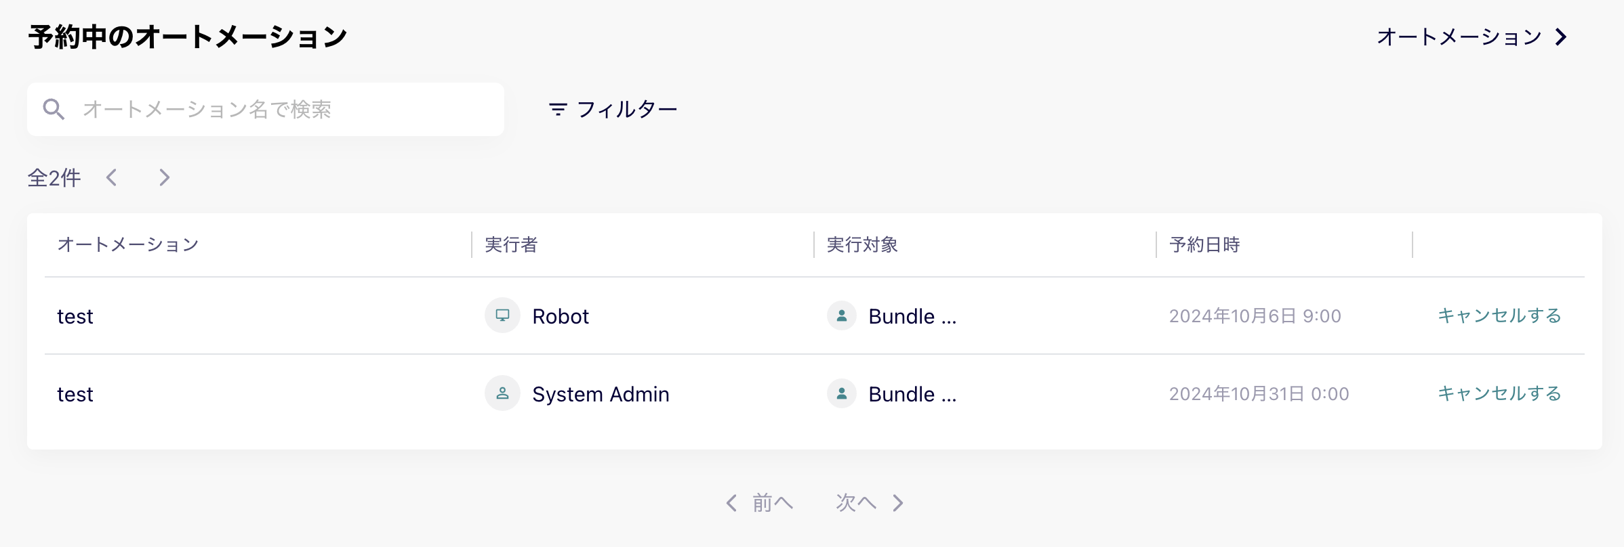Click the search magnifier icon
This screenshot has width=1624, height=547.
(x=54, y=109)
